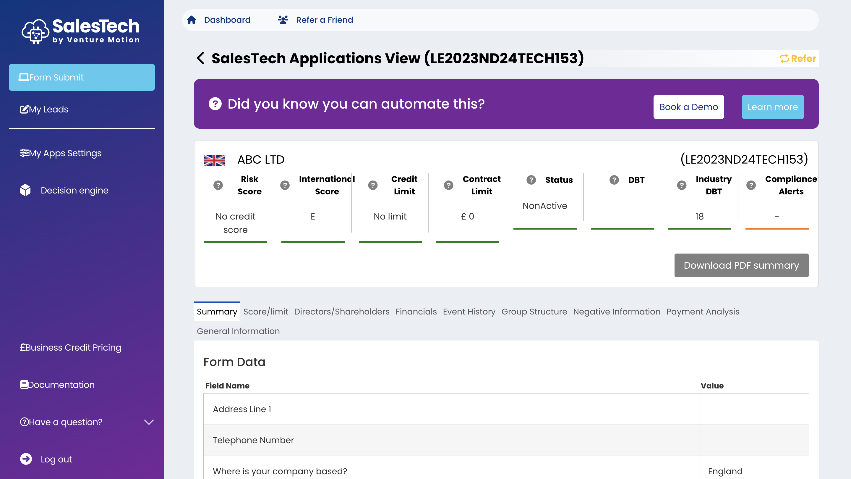Click the 'No credit score' risk value
Viewport: 851px width, 479px height.
235,223
